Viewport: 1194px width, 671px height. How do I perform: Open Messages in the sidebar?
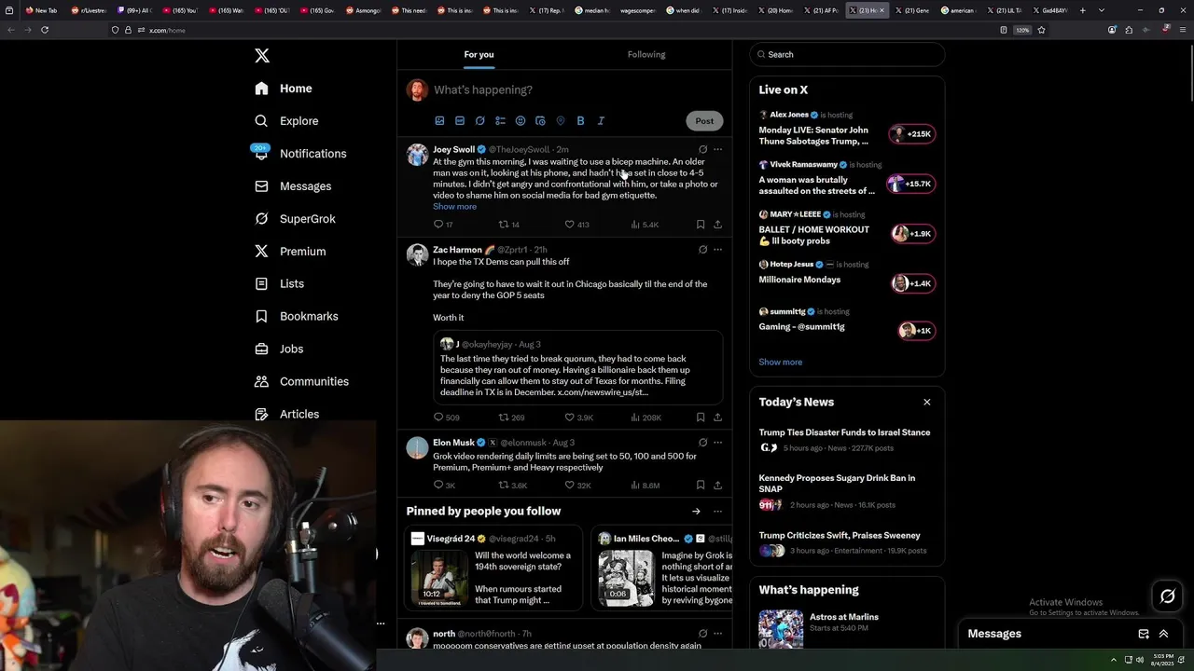pos(293,186)
